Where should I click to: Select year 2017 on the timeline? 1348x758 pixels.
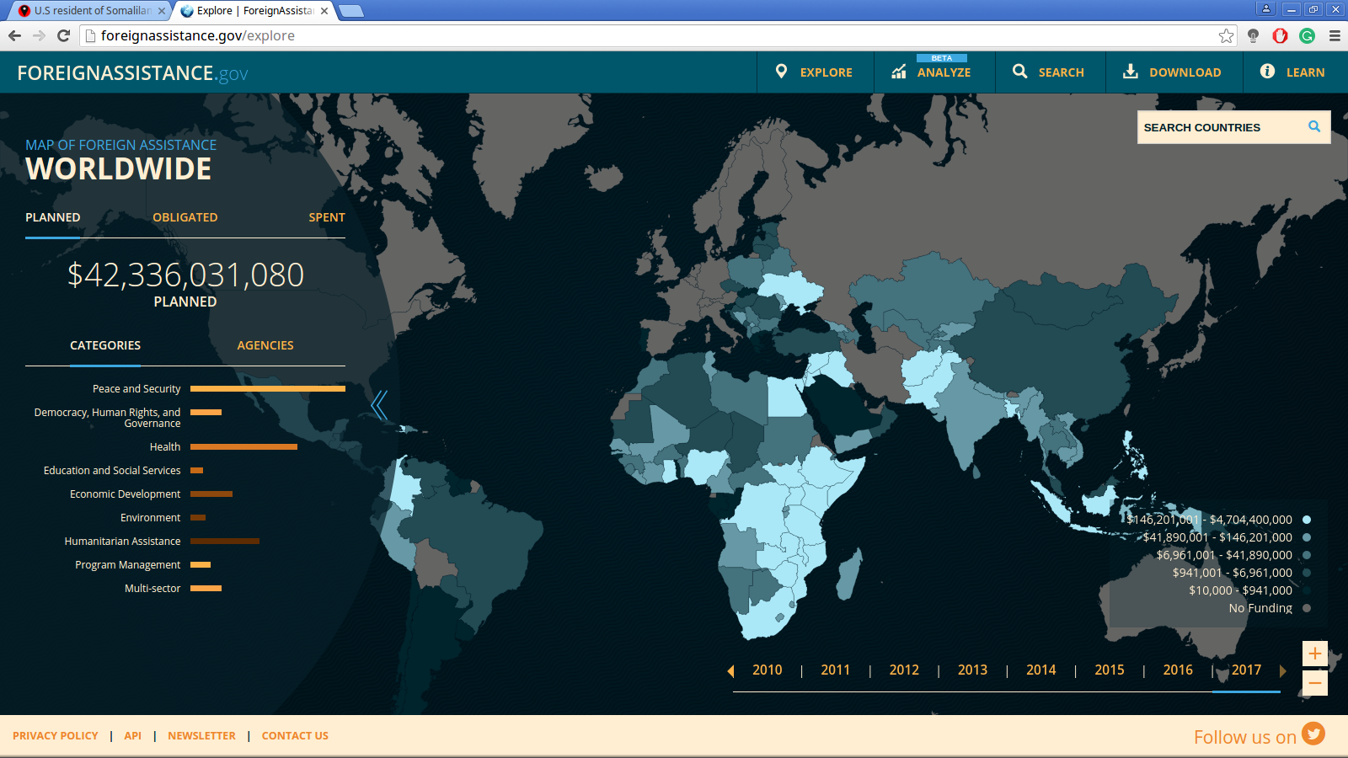(1247, 670)
